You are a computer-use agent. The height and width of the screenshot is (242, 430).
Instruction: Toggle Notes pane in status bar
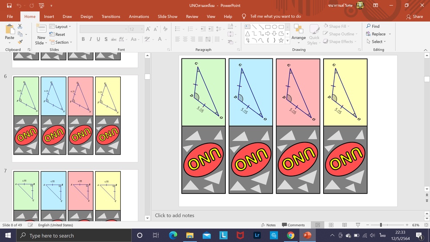click(268, 225)
